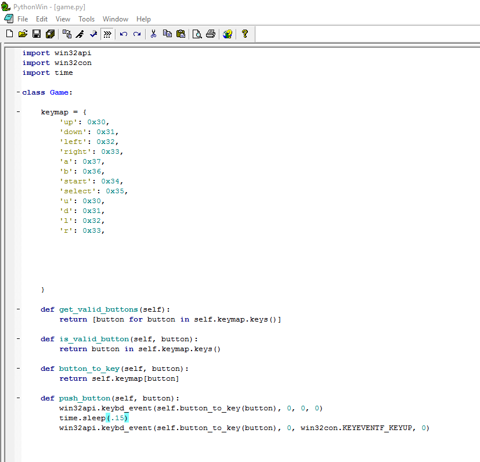Collapse the keymap dictionary fold marker
Image resolution: width=480 pixels, height=462 pixels.
click(19, 112)
